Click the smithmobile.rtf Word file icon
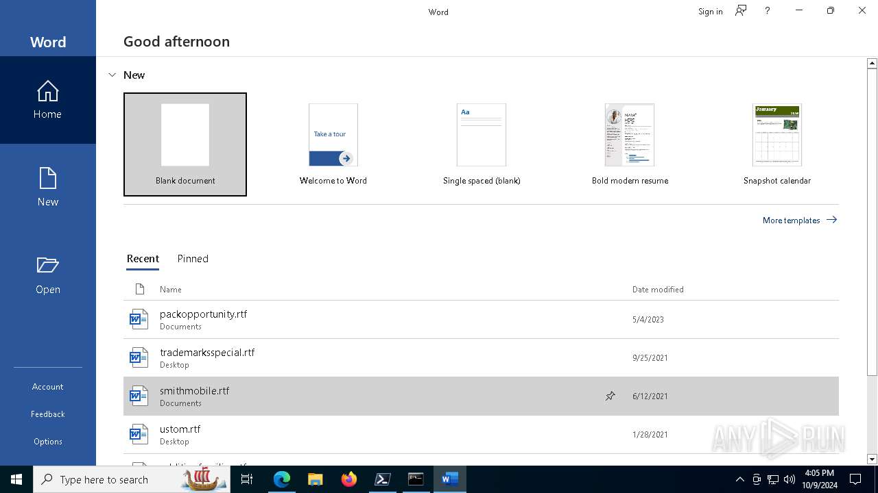Screen dimensions: 878x493 tap(139, 396)
